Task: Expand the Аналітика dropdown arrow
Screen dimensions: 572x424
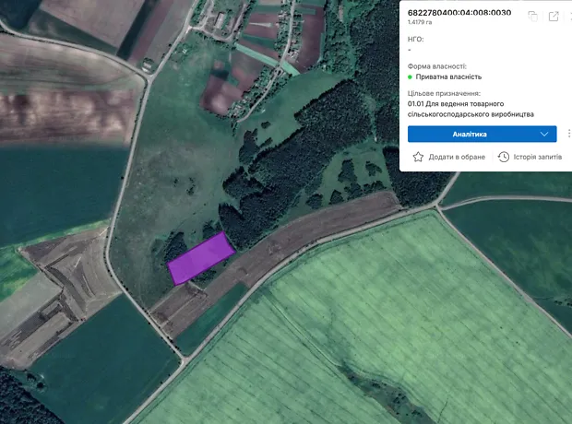Action: tap(544, 134)
